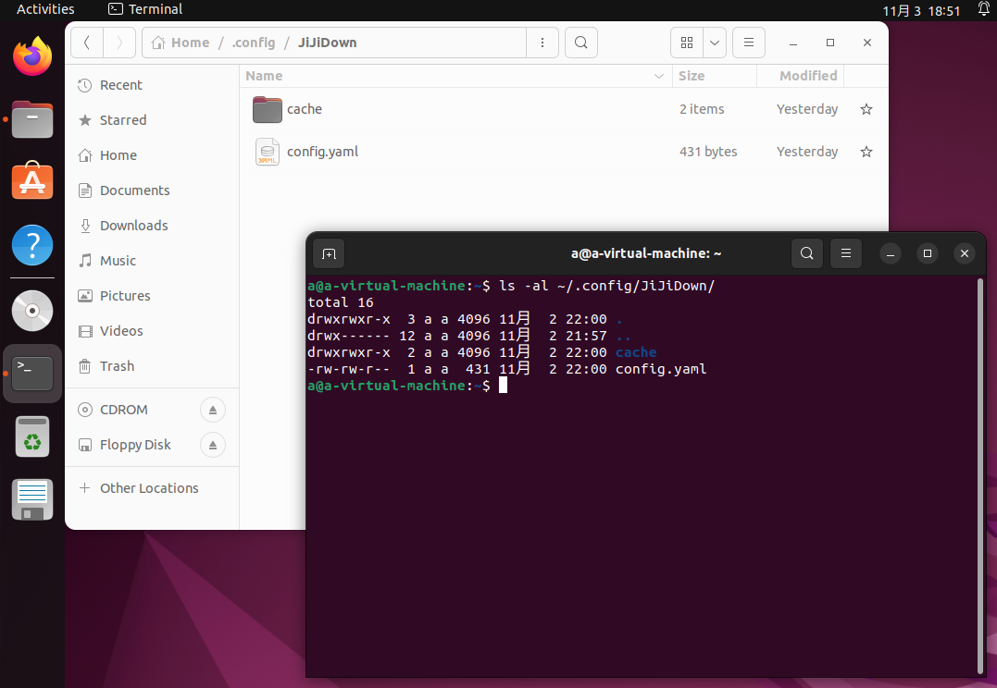
Task: Click the terminal scrollbar
Action: [979, 476]
